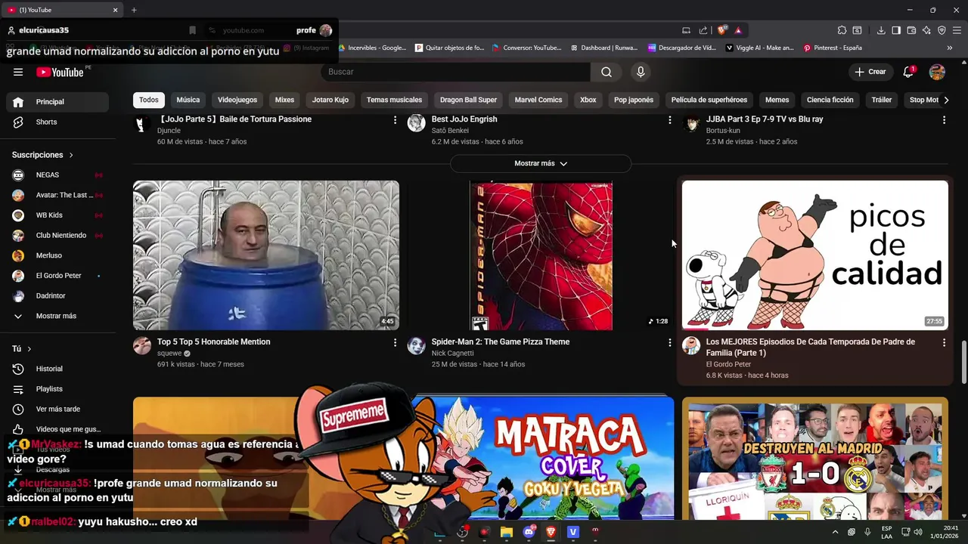Activate voice search microphone
968x544 pixels.
click(641, 72)
